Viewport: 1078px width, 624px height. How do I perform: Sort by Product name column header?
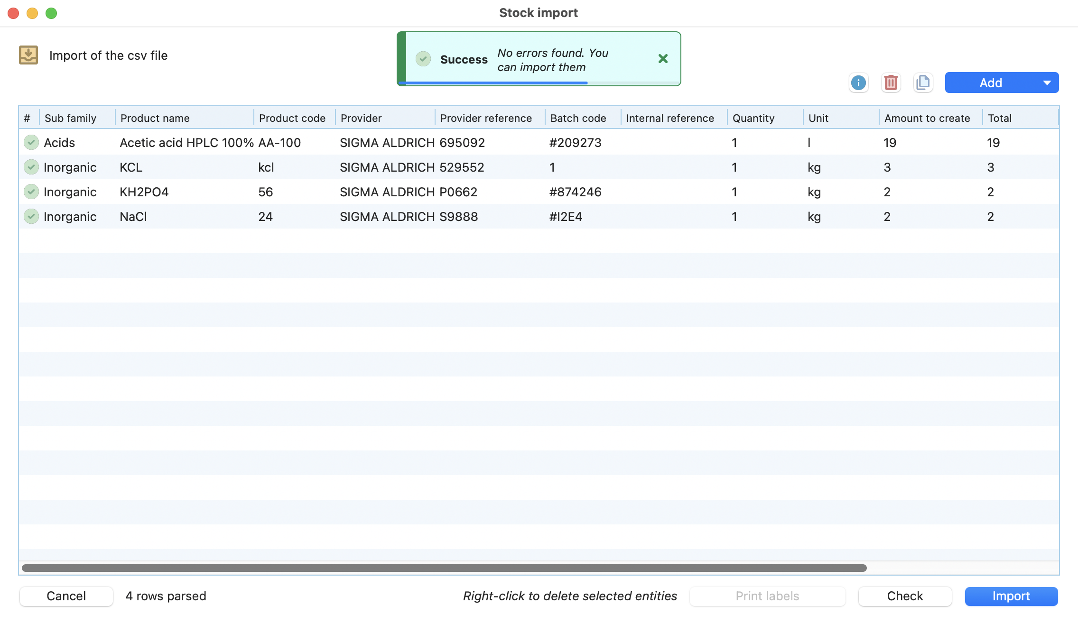tap(184, 118)
